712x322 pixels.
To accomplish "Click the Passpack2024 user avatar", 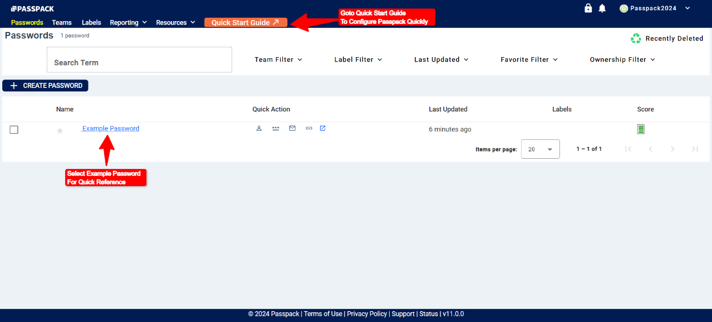I will (623, 8).
